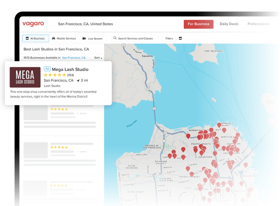Image resolution: width=280 pixels, height=206 pixels.
Task: Edit the San Francisco location field
Action: 85,24
